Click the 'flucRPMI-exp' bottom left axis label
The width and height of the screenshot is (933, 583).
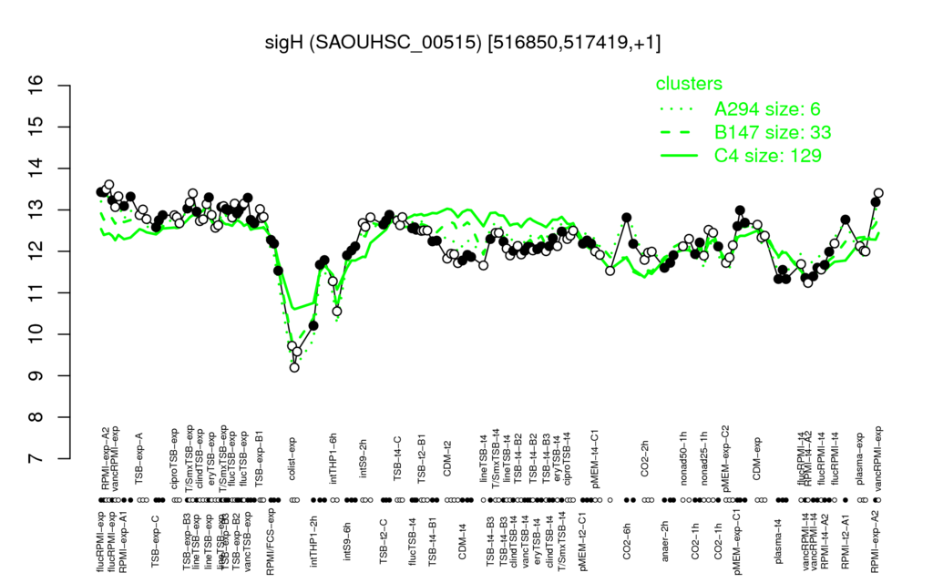100,540
